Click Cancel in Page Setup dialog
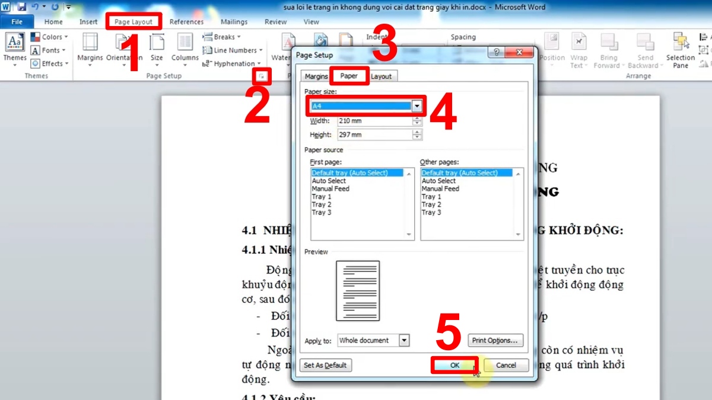This screenshot has width=712, height=400. [506, 365]
